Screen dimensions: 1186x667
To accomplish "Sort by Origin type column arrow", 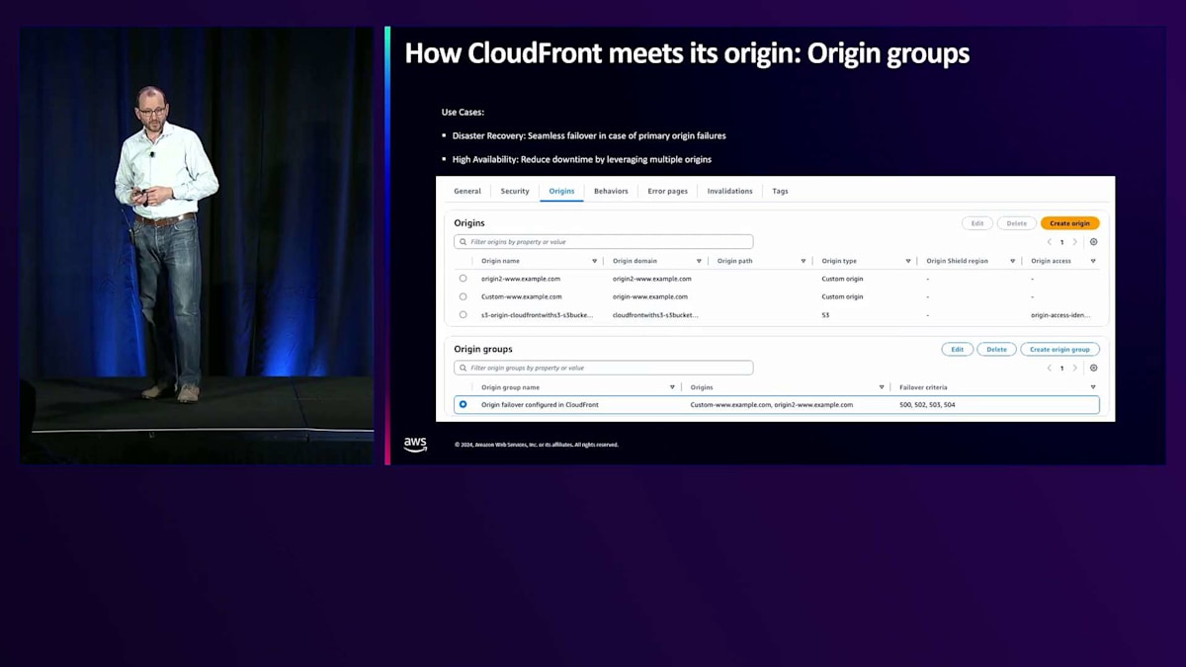I will [x=908, y=261].
